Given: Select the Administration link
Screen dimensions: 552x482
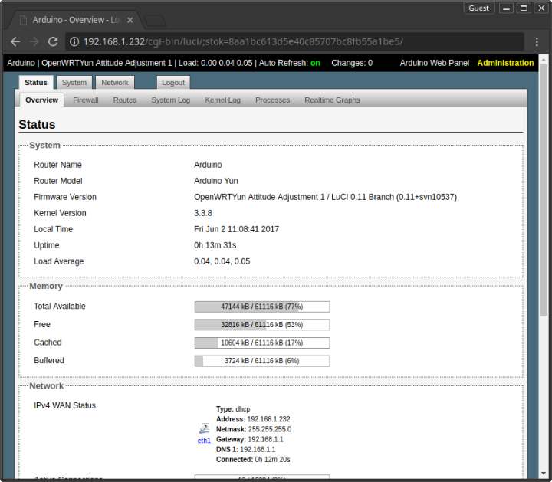Looking at the screenshot, I should tap(505, 63).
